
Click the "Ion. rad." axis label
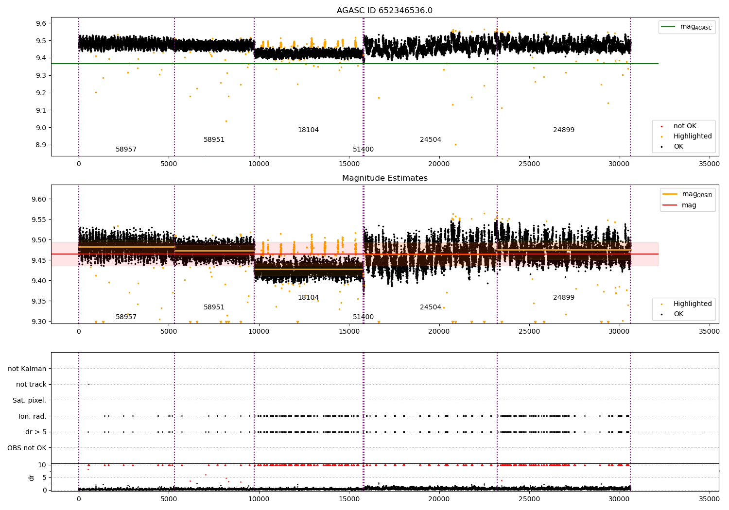click(33, 417)
